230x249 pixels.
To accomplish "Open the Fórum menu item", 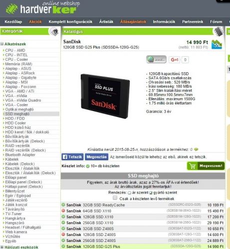I will [216, 22].
